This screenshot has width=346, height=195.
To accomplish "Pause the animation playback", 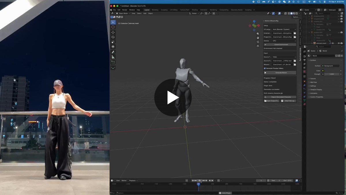I will coord(199,181).
